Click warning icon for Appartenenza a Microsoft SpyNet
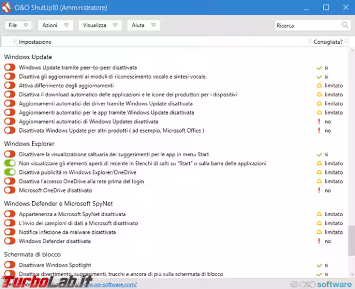 pyautogui.click(x=319, y=214)
